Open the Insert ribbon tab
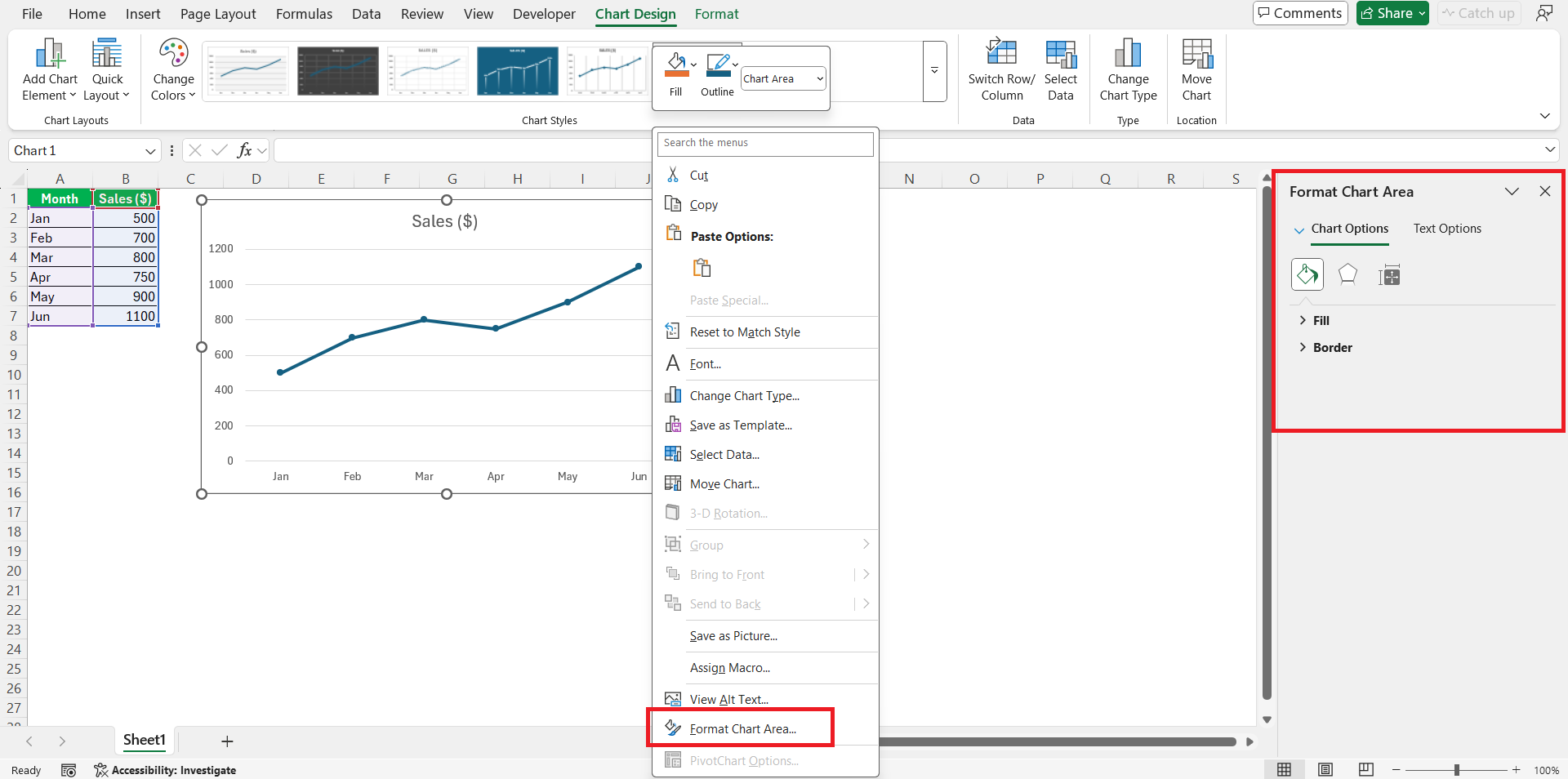 point(143,14)
